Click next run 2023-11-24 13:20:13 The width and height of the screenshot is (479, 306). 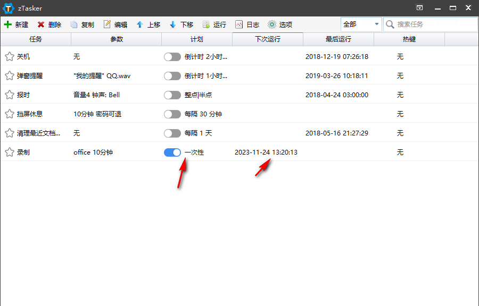click(266, 152)
